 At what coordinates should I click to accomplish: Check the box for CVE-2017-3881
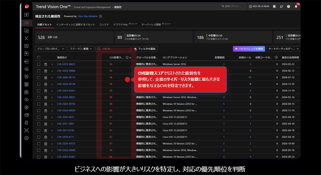point(39,124)
